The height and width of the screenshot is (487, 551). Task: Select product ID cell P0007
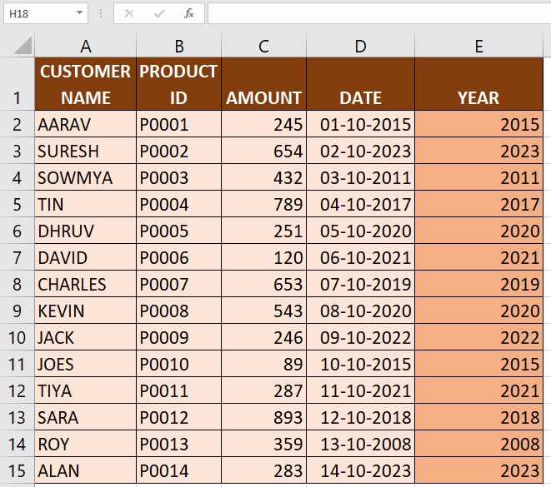pyautogui.click(x=178, y=285)
